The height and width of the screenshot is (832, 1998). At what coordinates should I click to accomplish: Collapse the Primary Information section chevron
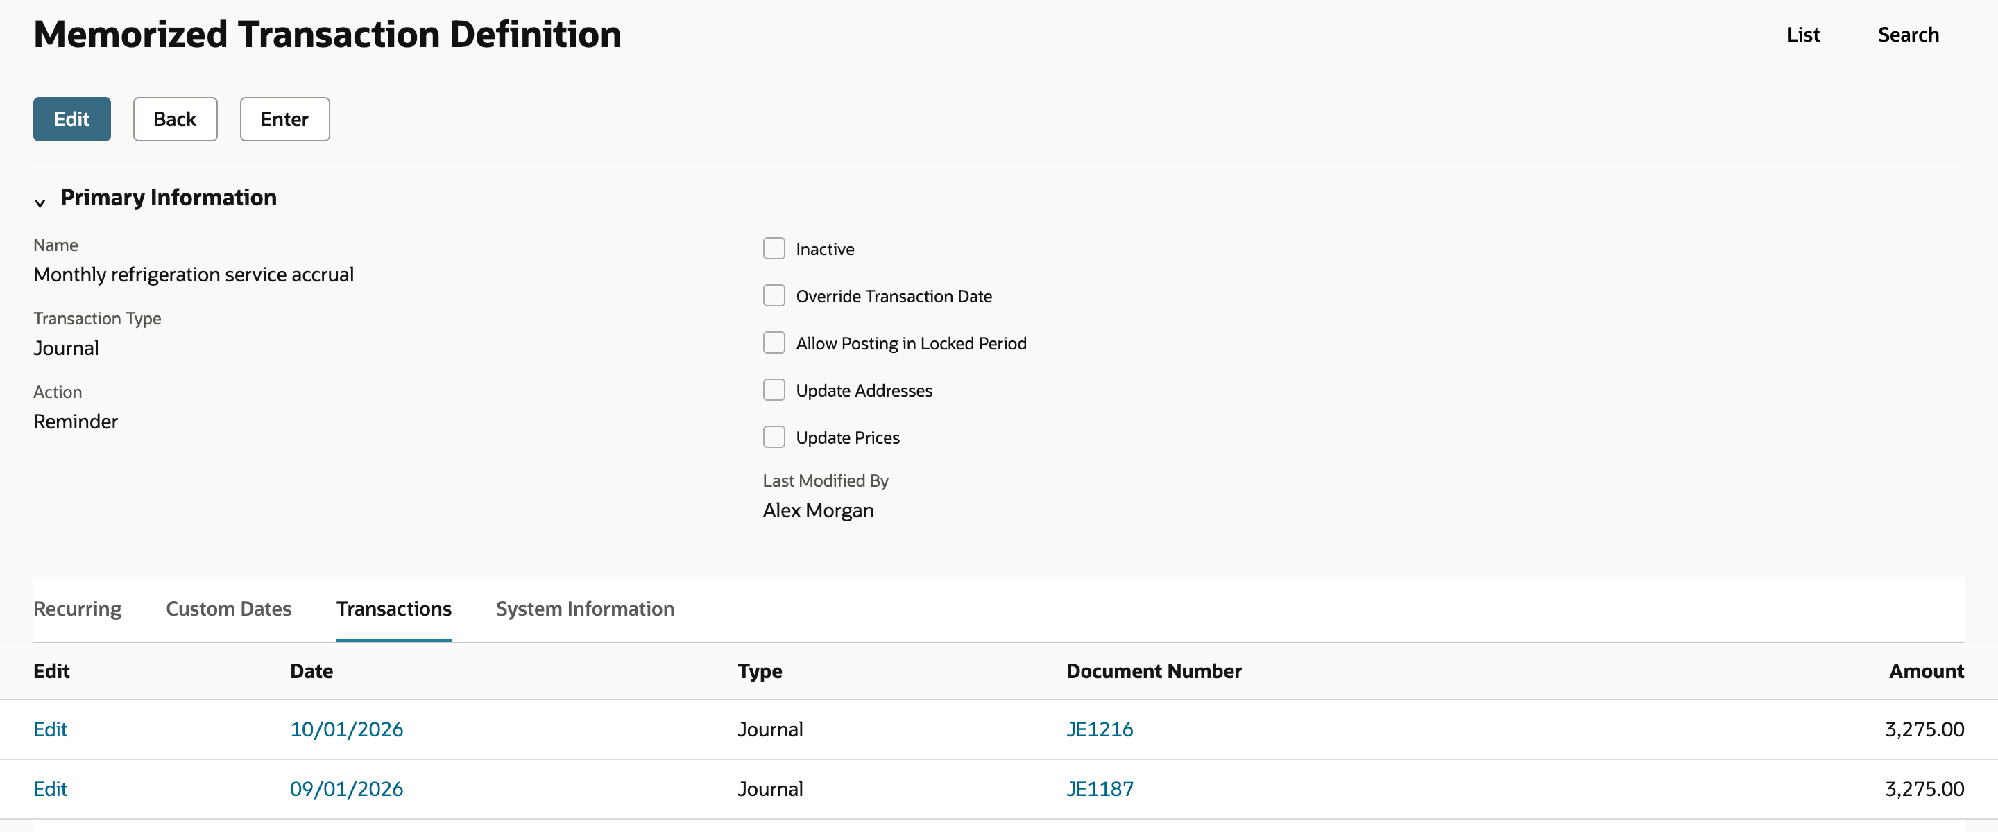[x=40, y=203]
